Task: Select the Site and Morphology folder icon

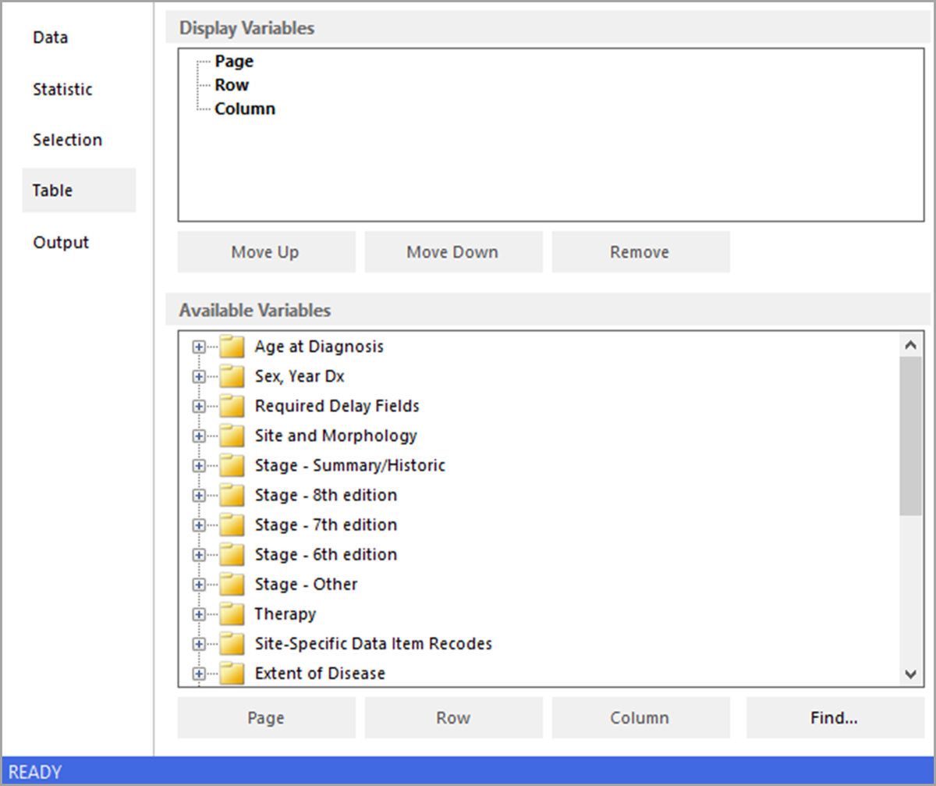Action: click(232, 436)
